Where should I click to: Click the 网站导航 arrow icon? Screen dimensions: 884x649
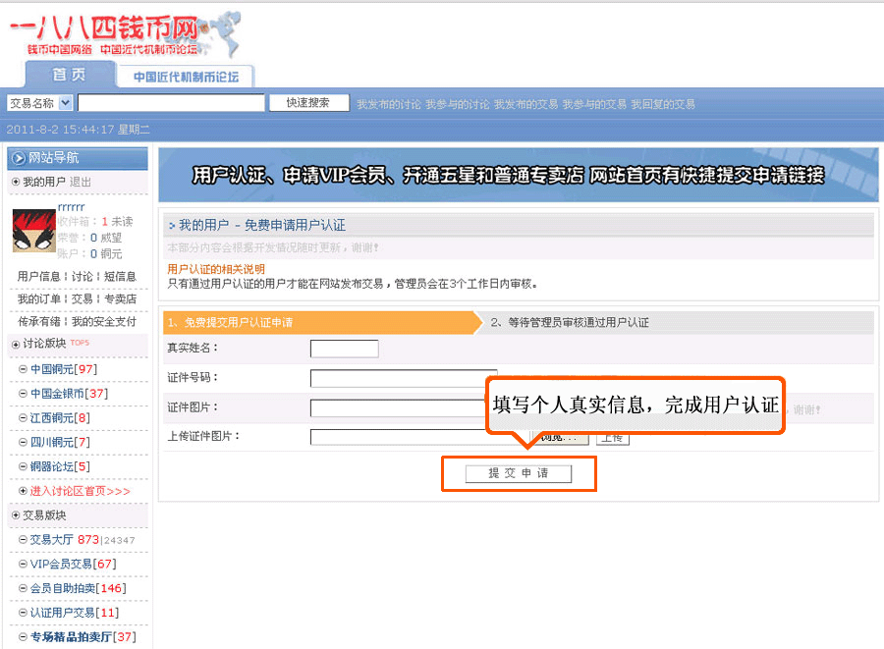point(18,158)
